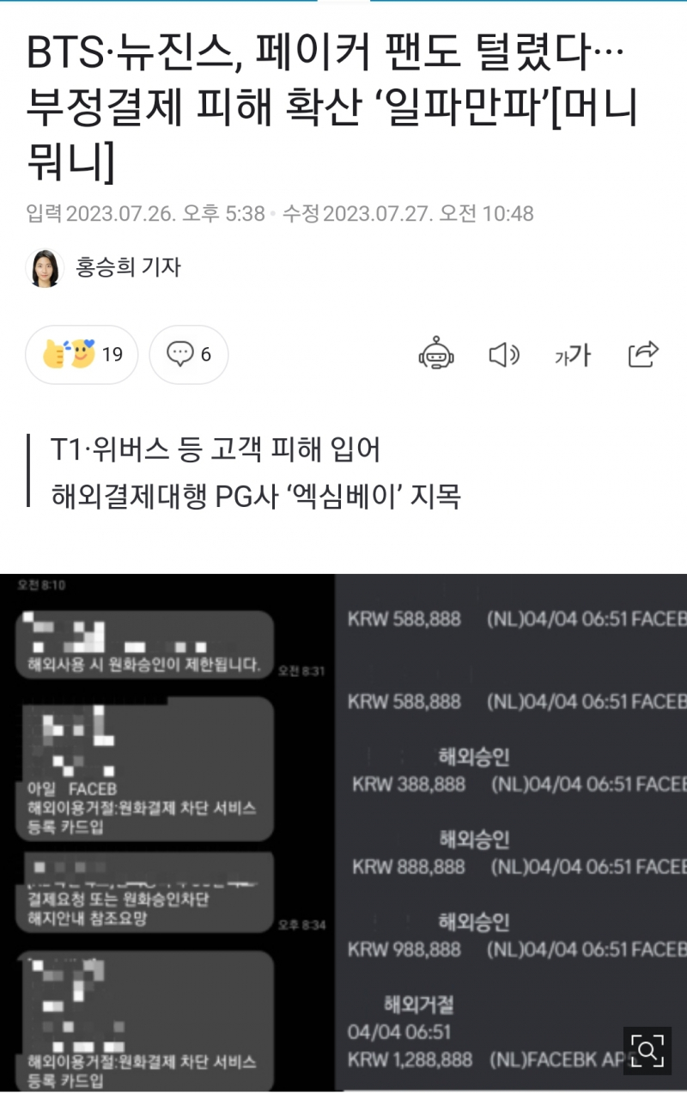This screenshot has height=1093, width=687.
Task: Select the comments button showing 6
Action: coord(189,354)
